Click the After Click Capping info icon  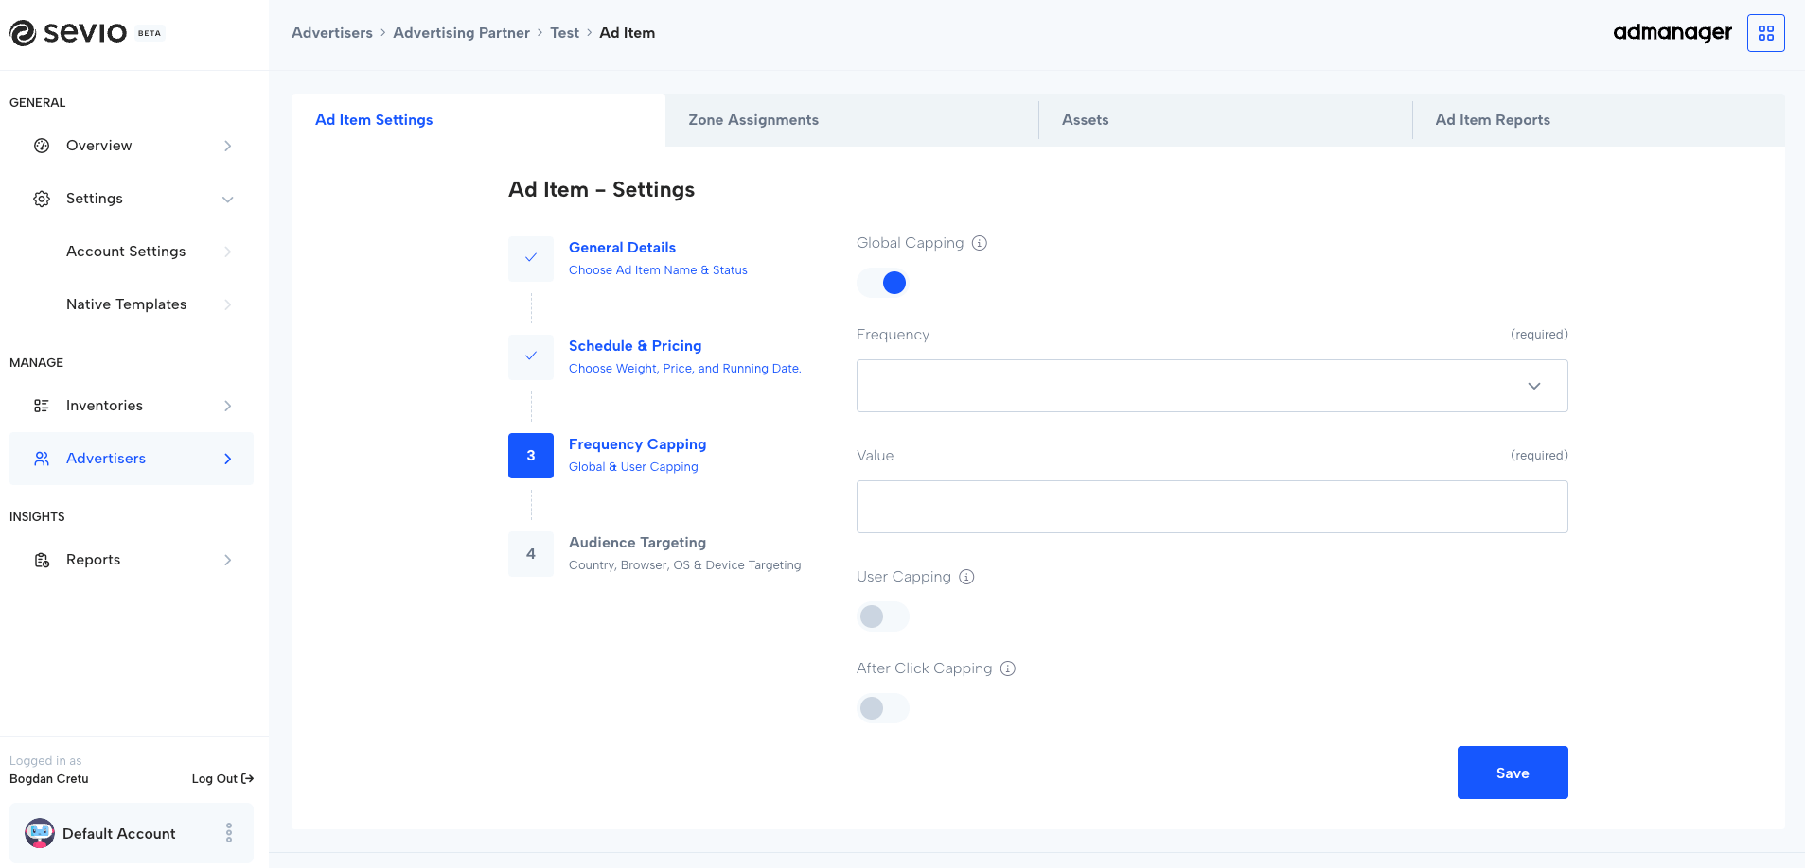[1008, 668]
